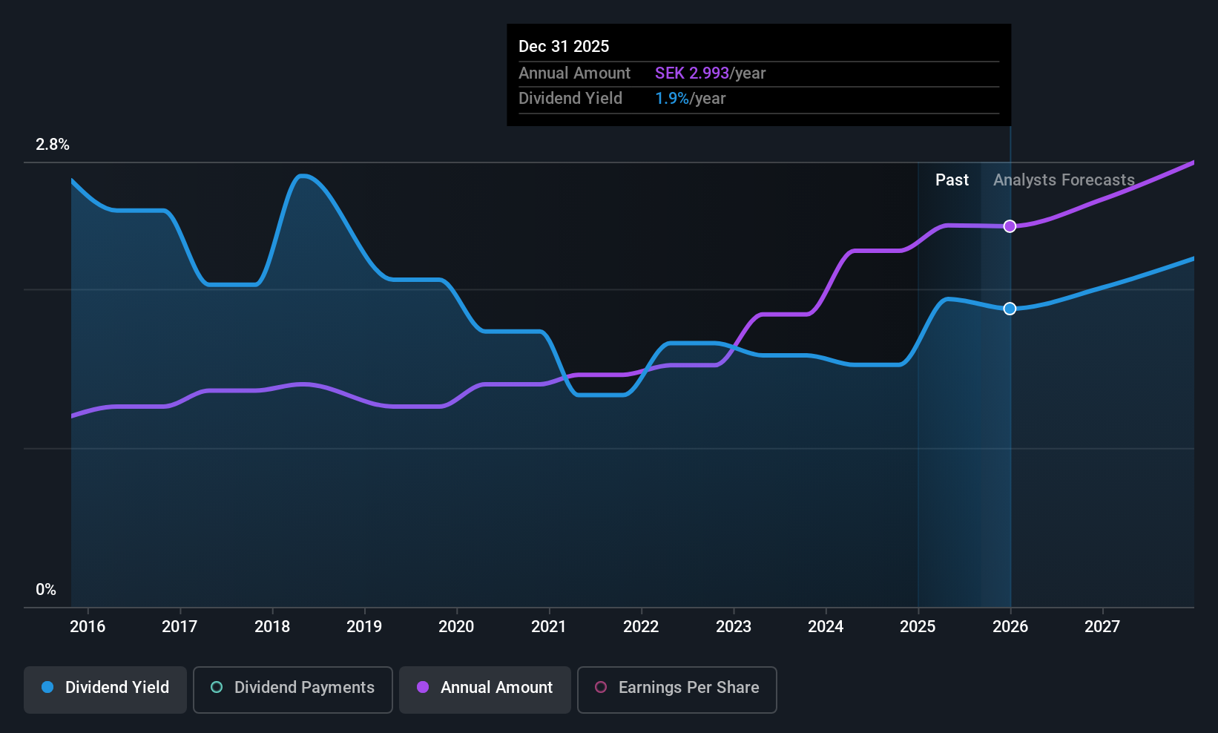
Task: Click the 2022 x-axis label
Action: point(641,627)
